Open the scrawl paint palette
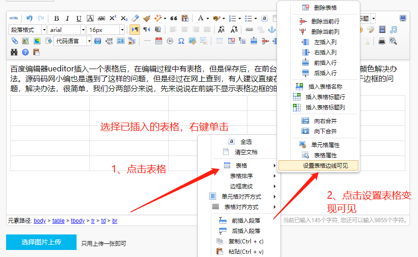The image size is (418, 257). (371, 29)
